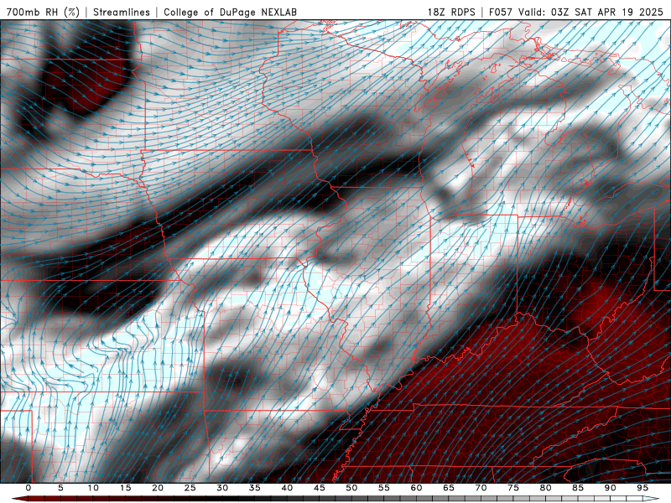This screenshot has height=503, width=671.
Task: Click the "35" color scale label
Action: pos(255,488)
